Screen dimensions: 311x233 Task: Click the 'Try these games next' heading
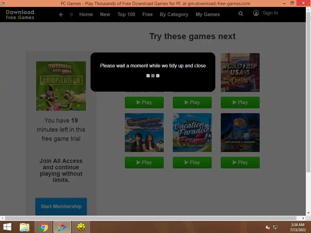coord(192,36)
